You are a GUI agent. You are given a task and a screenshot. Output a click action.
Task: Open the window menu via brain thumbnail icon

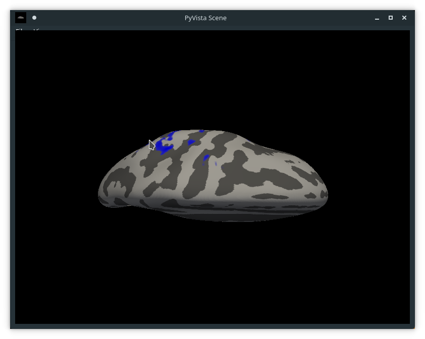tap(21, 18)
